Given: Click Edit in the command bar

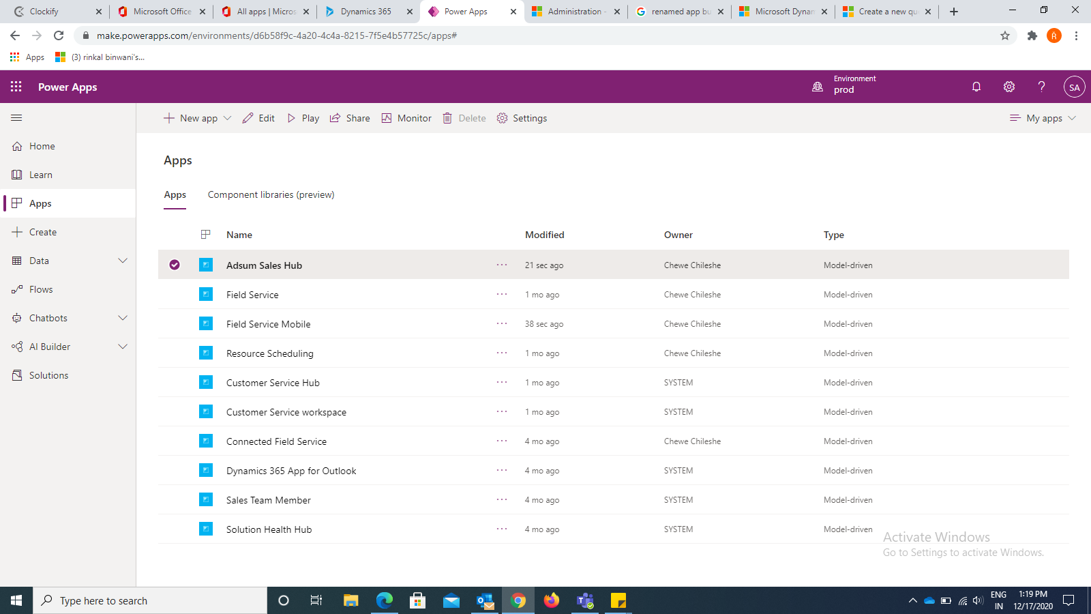Looking at the screenshot, I should tap(258, 118).
